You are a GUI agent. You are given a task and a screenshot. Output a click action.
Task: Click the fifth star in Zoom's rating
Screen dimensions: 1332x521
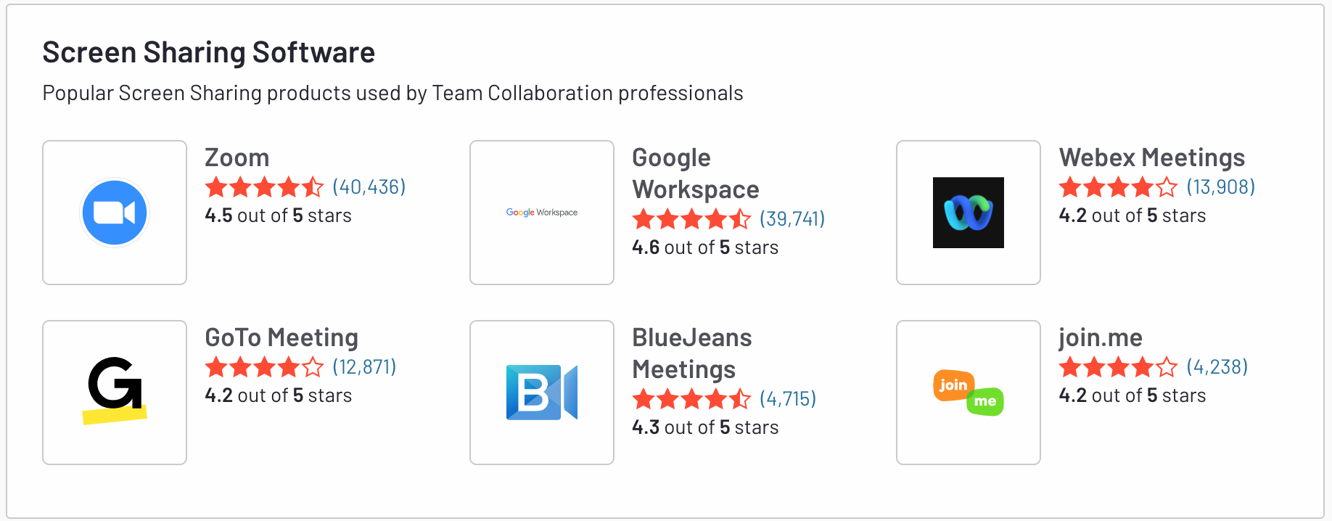coord(312,186)
